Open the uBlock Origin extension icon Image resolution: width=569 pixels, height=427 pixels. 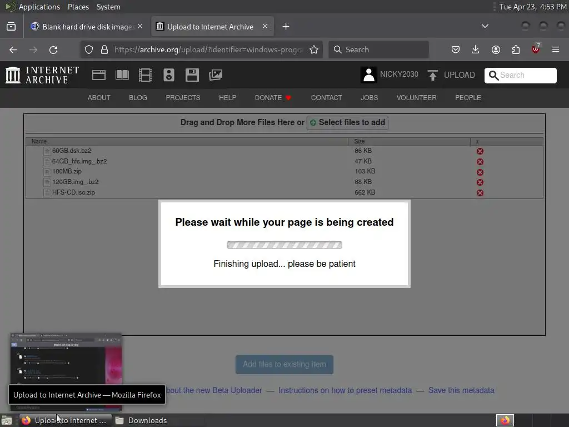coord(536,49)
